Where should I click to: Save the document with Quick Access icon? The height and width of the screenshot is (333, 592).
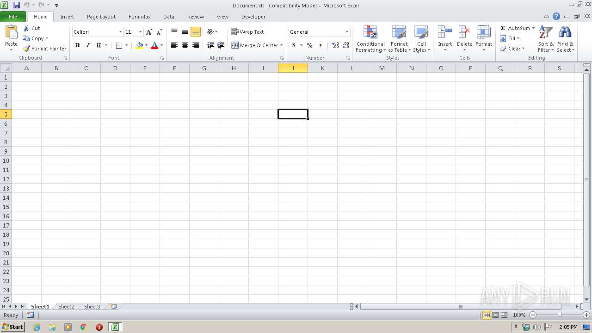pos(17,5)
